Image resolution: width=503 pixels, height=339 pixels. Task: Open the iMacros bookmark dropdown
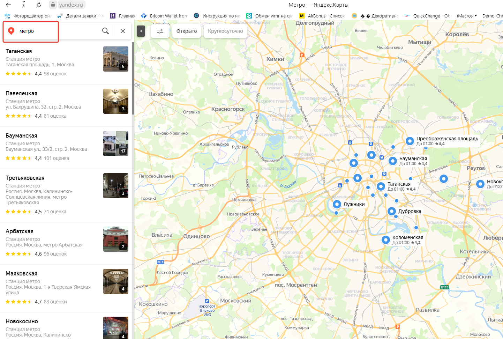pos(467,16)
